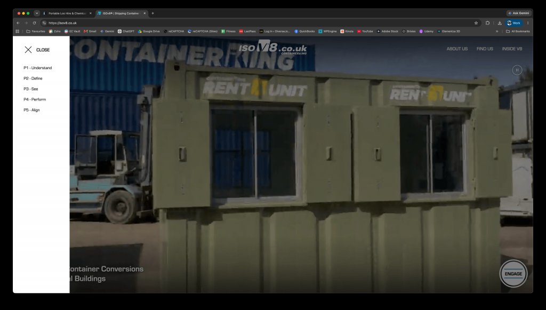Screen dimensions: 546x310
Task: Click the ISOv8.co.uk site logo
Action: pos(272,47)
